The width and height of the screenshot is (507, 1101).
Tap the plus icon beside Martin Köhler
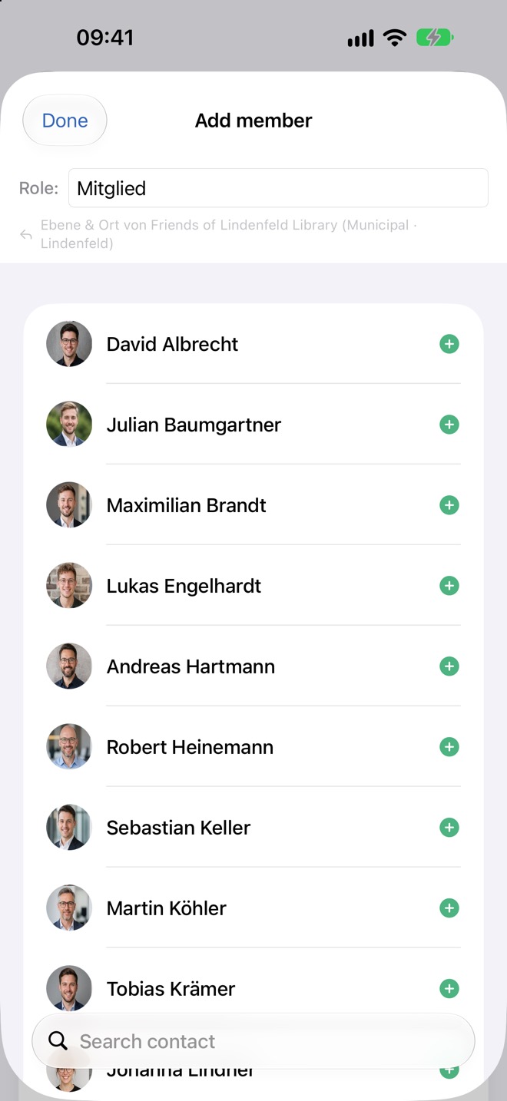[449, 908]
